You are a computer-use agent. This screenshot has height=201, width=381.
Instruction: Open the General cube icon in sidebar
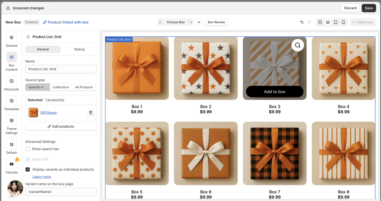pyautogui.click(x=12, y=37)
